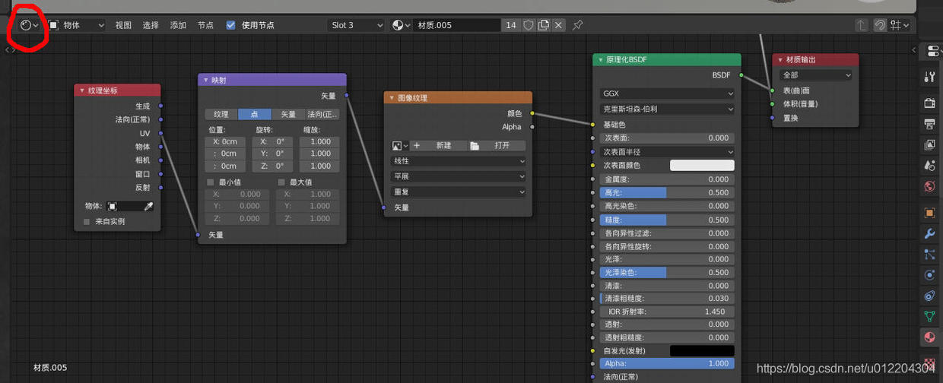Open the 自发光(发射) color swatch
This screenshot has width=943, height=383.
pyautogui.click(x=702, y=350)
